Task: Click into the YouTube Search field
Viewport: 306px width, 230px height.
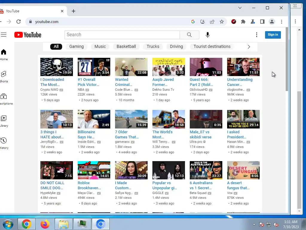Action: pyautogui.click(x=122, y=35)
